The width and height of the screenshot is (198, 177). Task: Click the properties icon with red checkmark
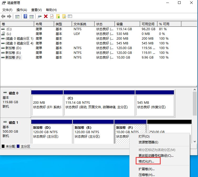(52, 17)
